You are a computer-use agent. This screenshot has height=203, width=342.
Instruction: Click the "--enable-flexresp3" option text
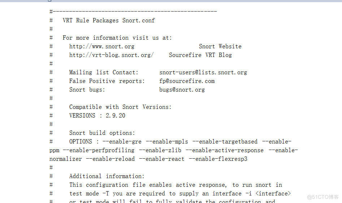click(218, 159)
